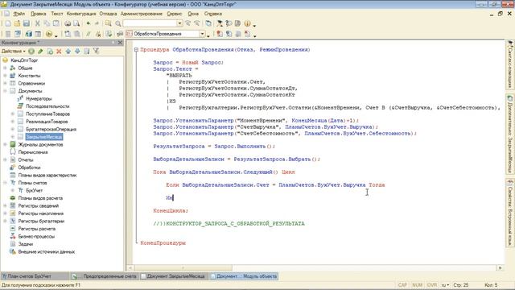
Task: Open the Дополнительно: ЗакрытиеМесяца side tab
Action: point(509,134)
